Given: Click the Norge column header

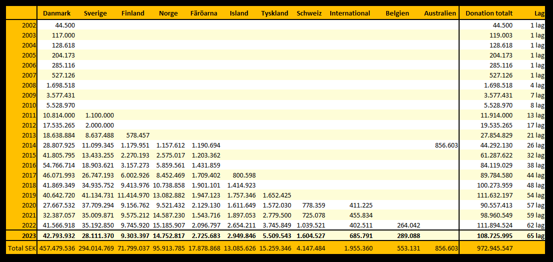Looking at the screenshot, I should point(168,13).
